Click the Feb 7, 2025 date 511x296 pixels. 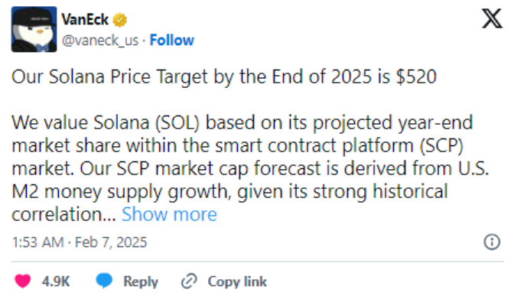(111, 242)
